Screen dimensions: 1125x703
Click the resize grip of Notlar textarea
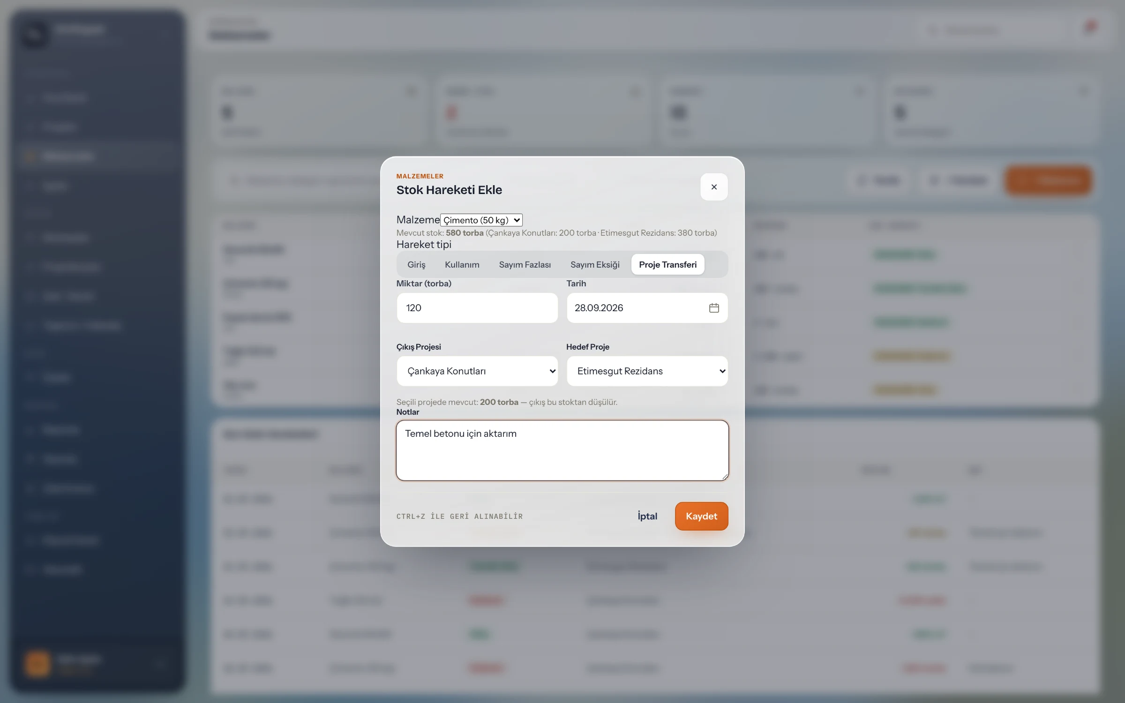[725, 477]
